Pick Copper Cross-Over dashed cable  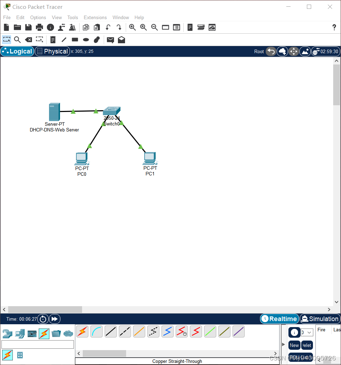pos(125,331)
